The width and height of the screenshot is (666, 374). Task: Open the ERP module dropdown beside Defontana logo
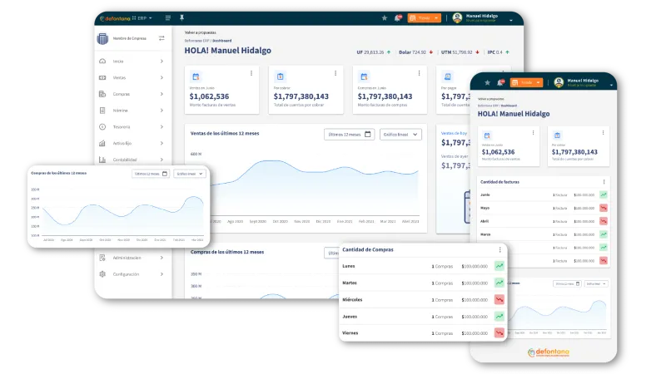pos(144,18)
